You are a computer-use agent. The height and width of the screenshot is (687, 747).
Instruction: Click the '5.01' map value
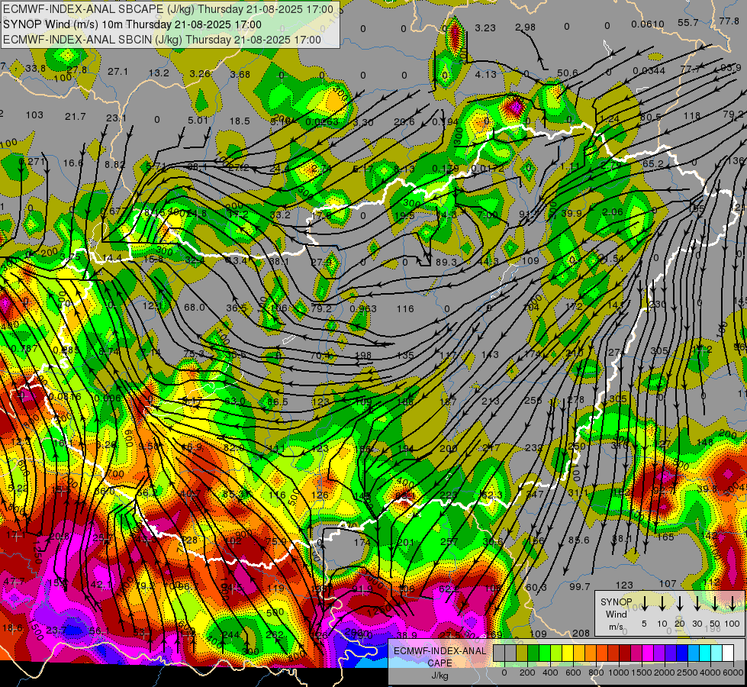[x=198, y=120]
